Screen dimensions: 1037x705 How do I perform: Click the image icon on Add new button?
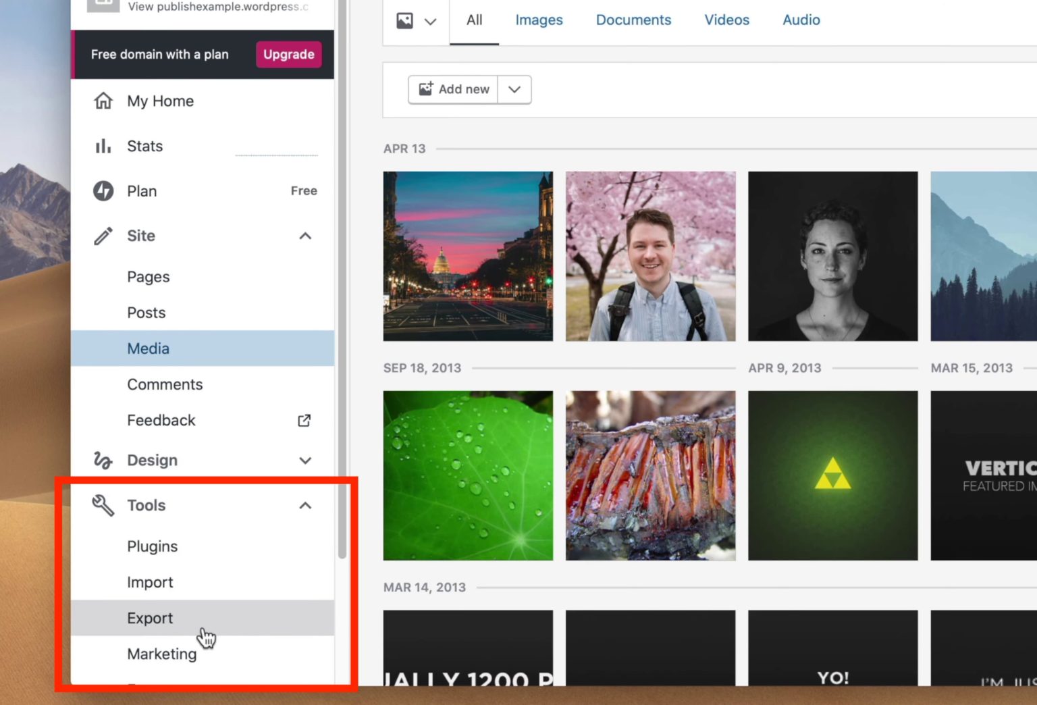(425, 88)
